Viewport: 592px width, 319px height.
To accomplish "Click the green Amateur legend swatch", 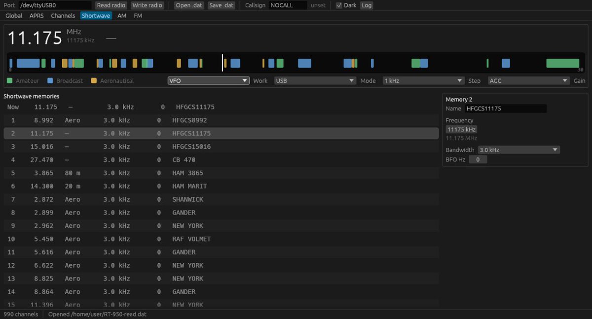I will [x=9, y=80].
